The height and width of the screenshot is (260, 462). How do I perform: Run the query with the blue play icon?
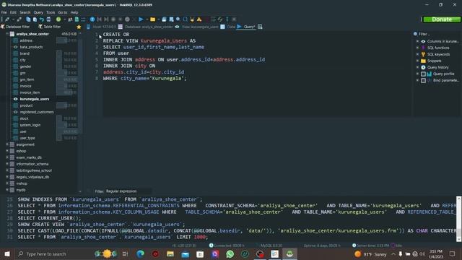click(141, 19)
